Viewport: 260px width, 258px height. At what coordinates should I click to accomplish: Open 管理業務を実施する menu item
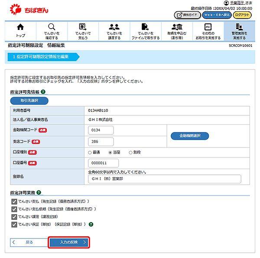point(239,31)
